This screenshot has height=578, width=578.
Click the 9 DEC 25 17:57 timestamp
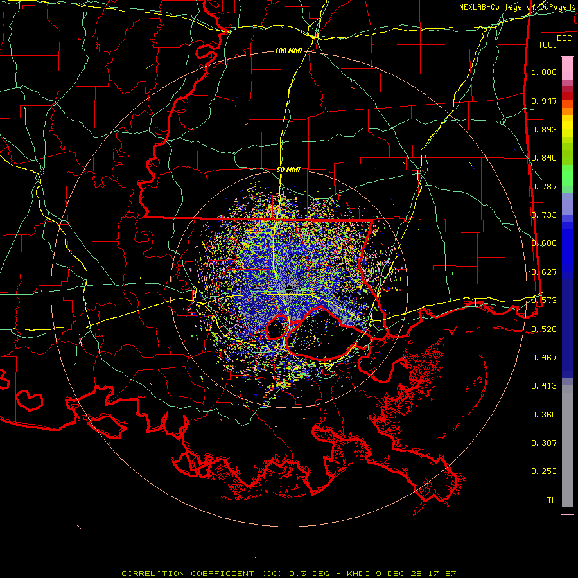pyautogui.click(x=416, y=574)
